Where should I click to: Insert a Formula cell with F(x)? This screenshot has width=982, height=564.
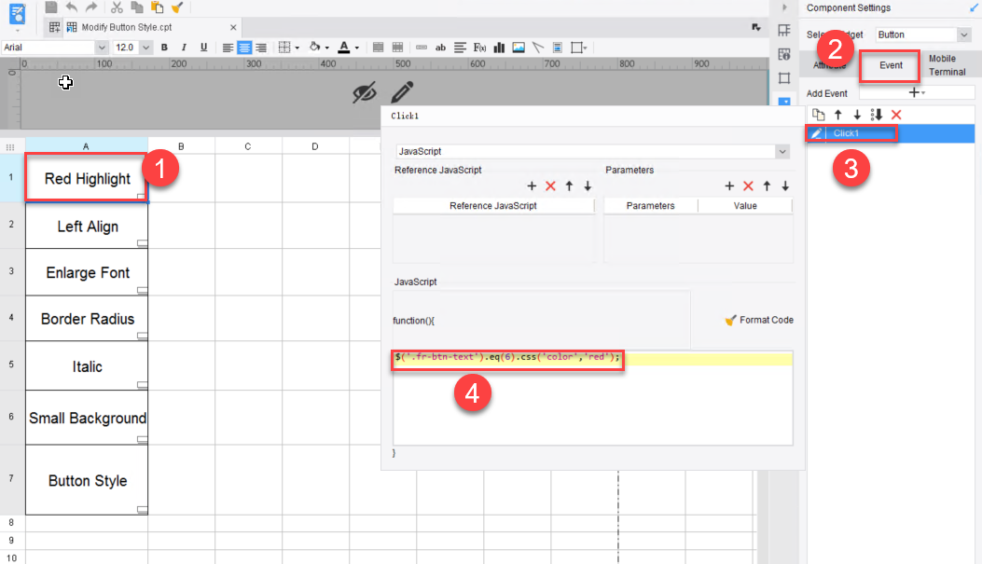(478, 47)
